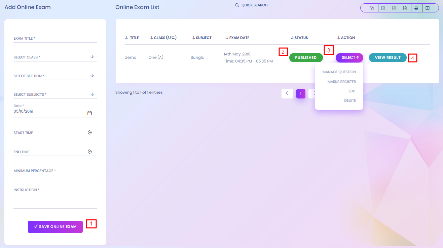Expand the Select Class dropdown
The height and width of the screenshot is (248, 443).
[92, 57]
